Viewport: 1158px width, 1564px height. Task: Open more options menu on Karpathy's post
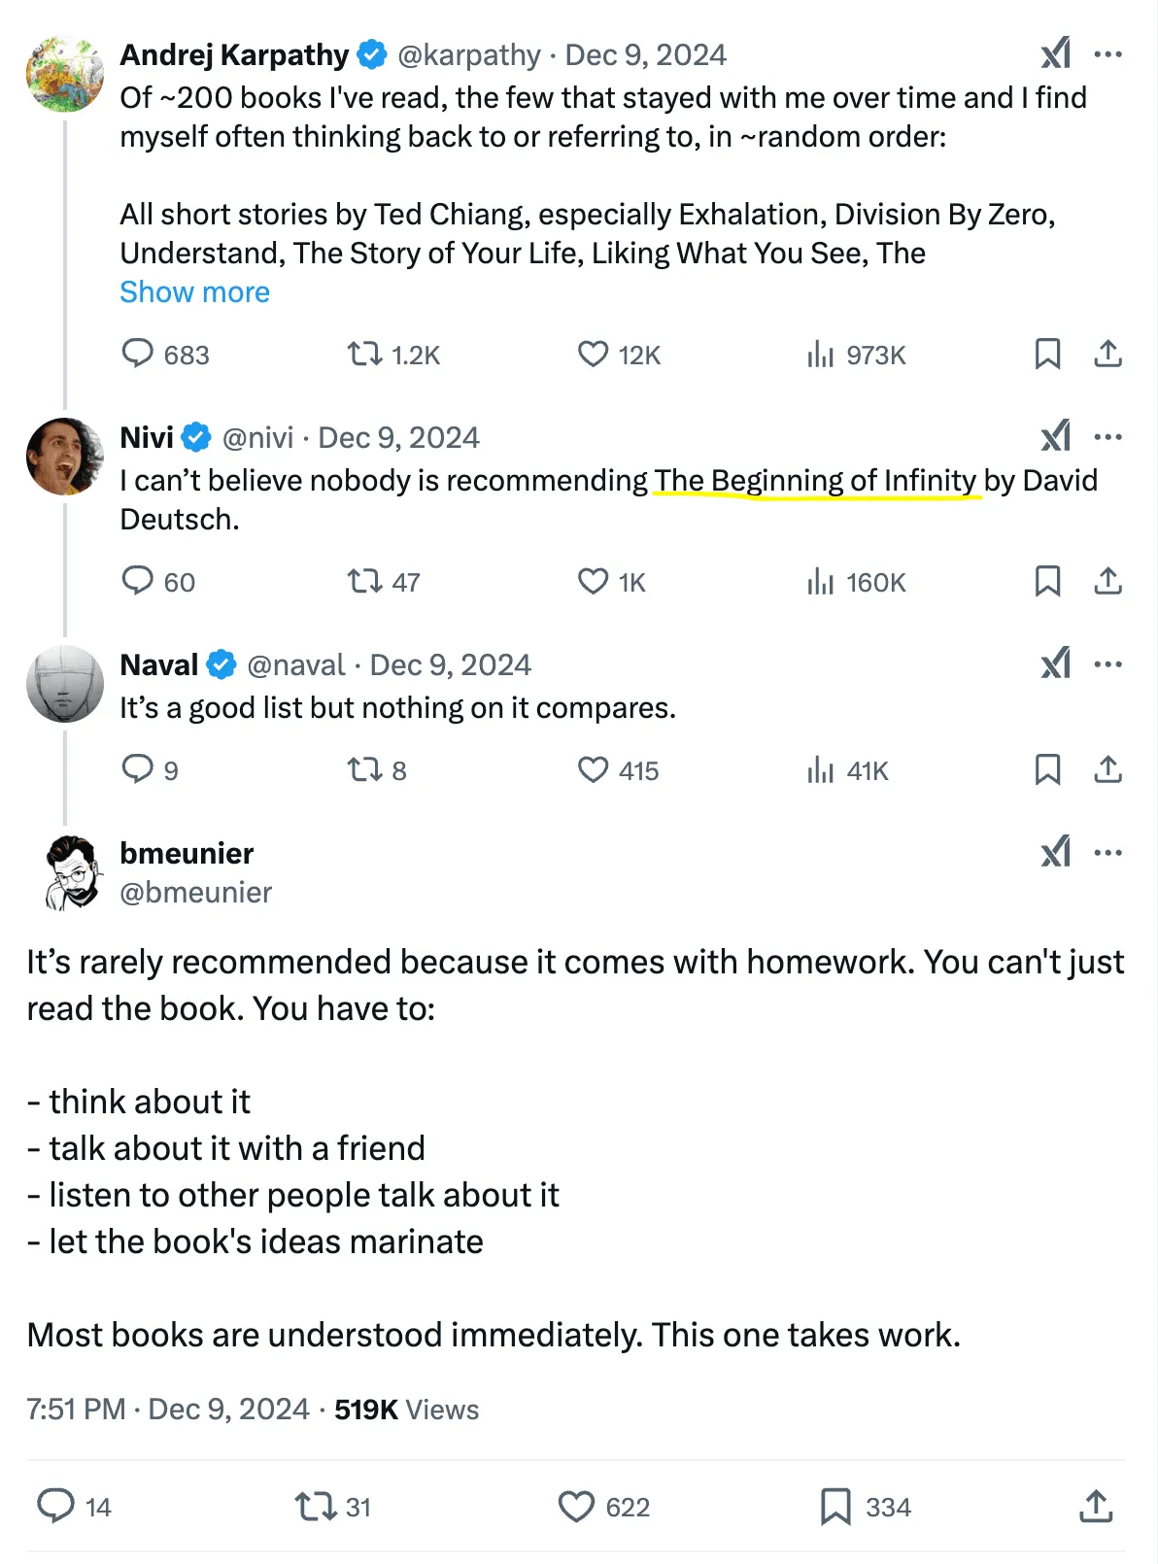tap(1107, 53)
